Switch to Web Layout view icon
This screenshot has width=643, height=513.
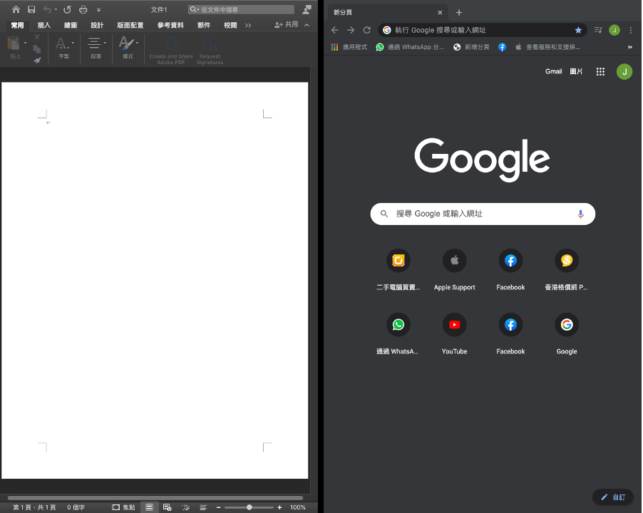pos(168,507)
